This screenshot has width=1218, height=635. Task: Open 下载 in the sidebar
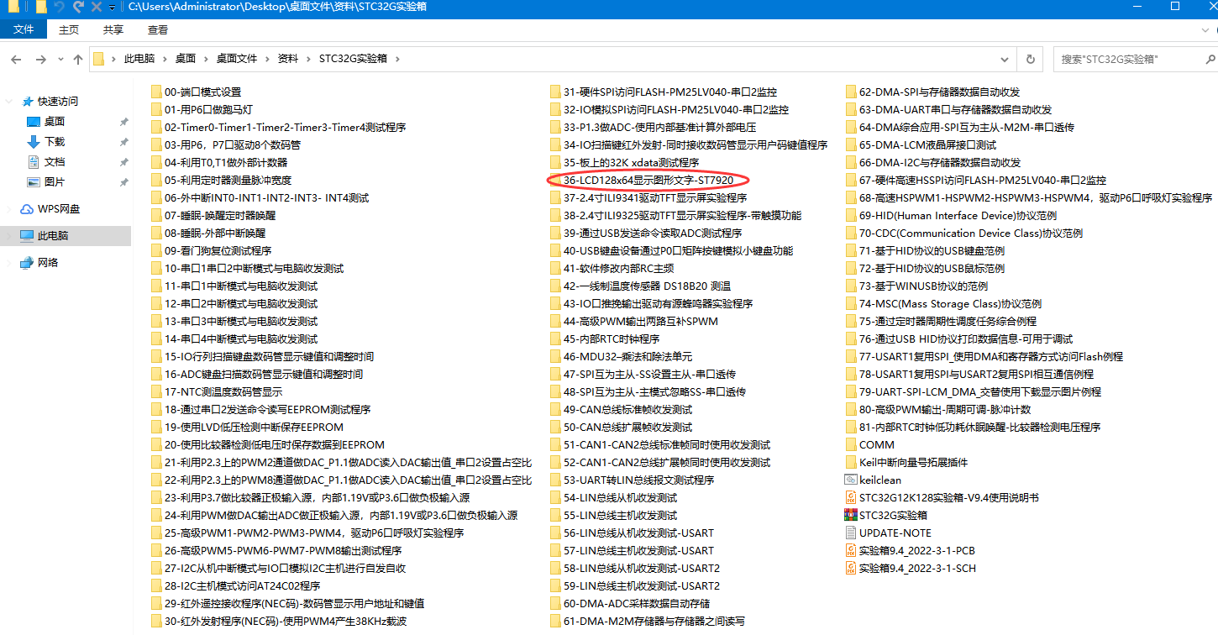coord(55,142)
